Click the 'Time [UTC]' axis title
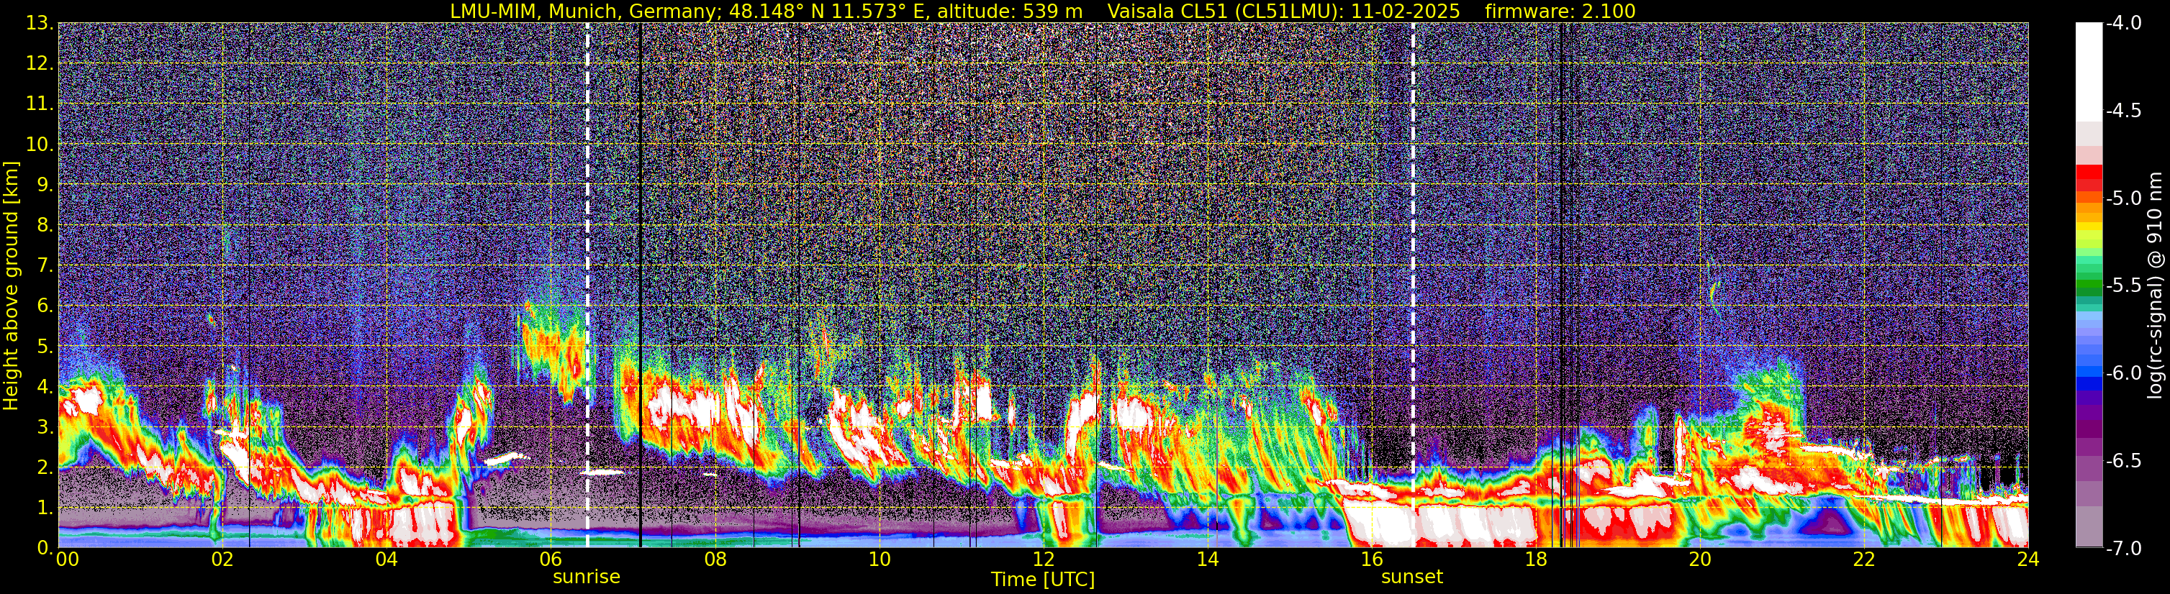This screenshot has width=2170, height=594. (x=1043, y=580)
